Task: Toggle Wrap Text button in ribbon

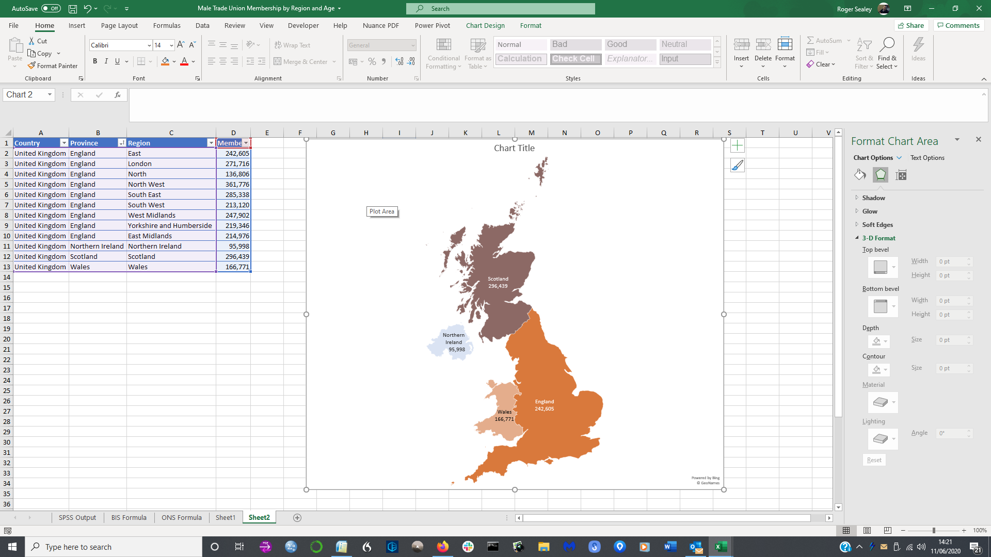Action: [293, 44]
